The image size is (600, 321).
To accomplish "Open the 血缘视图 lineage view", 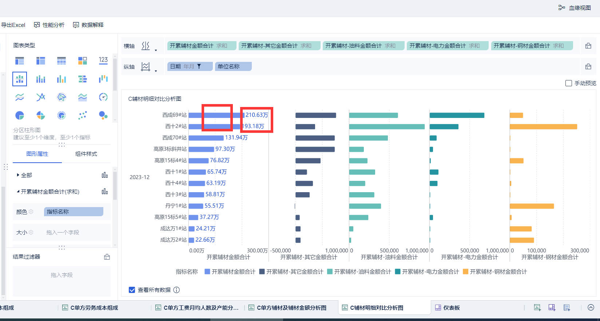I will (x=575, y=8).
